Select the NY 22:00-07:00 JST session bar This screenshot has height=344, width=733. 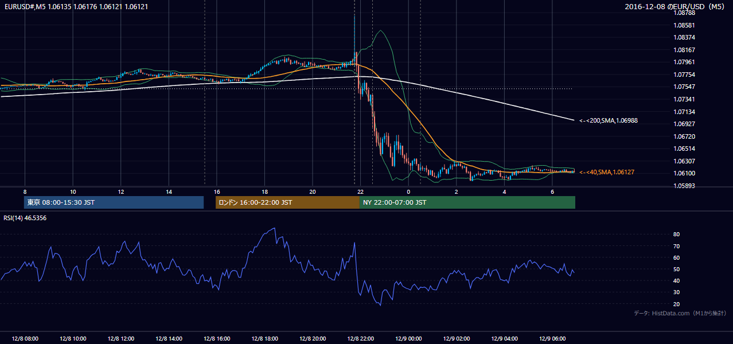[467, 202]
